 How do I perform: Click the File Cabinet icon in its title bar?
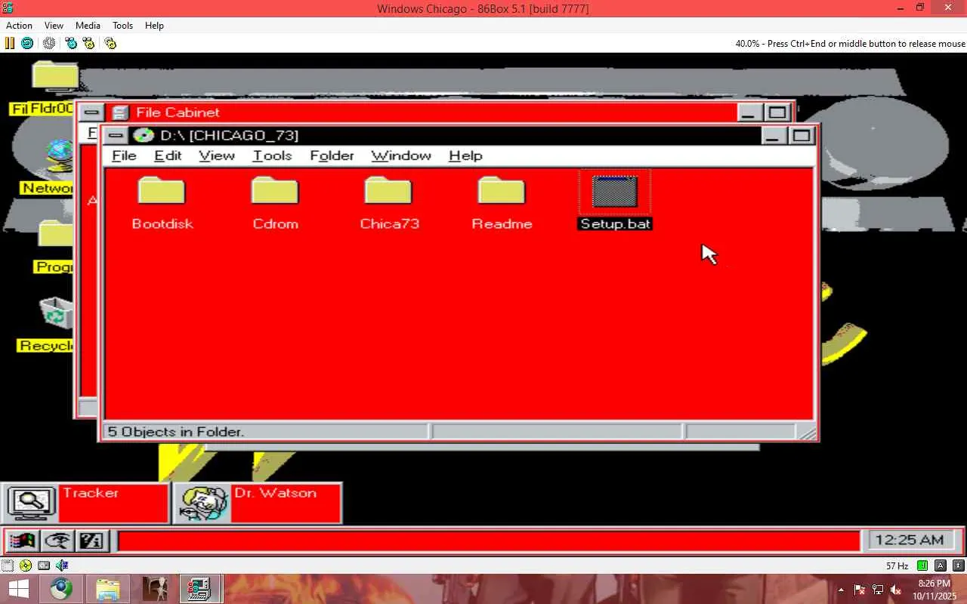[119, 112]
